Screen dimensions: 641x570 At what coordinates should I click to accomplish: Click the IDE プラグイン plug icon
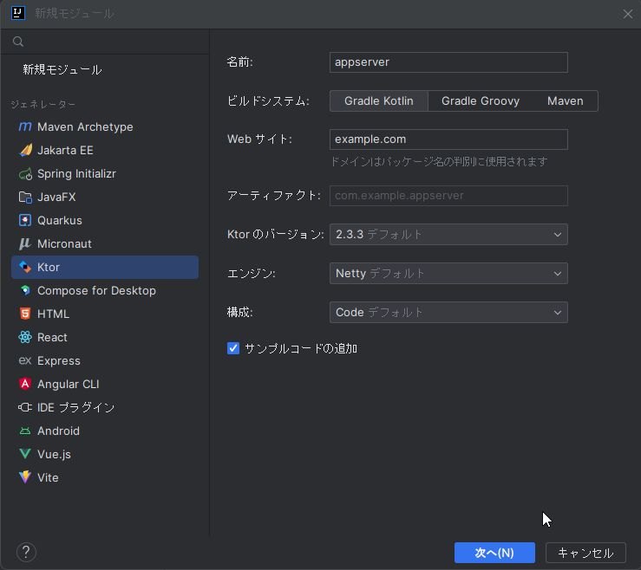(25, 407)
